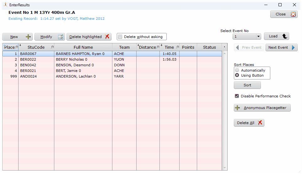302x174 pixels.
Task: Select row BERT, Jamie 0
Action: (112, 71)
